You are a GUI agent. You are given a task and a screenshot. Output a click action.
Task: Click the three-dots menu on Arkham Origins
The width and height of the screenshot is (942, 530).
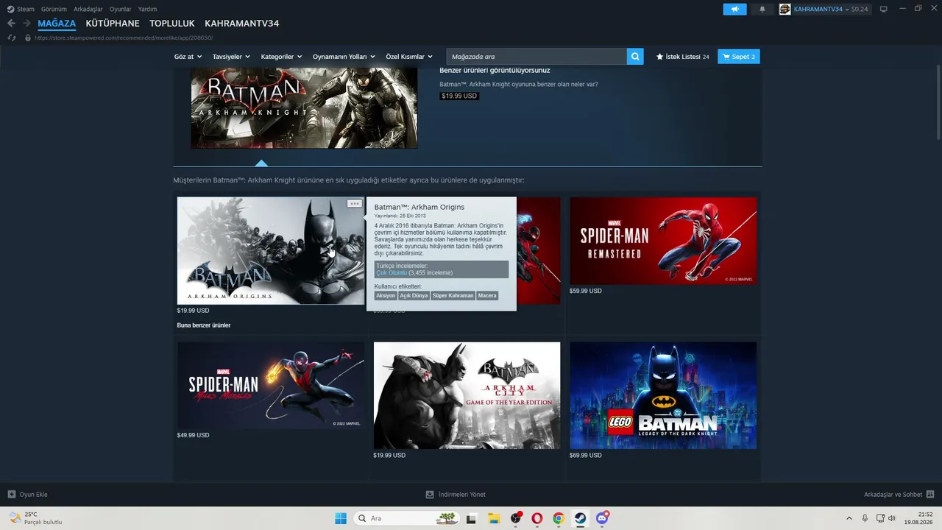click(355, 204)
